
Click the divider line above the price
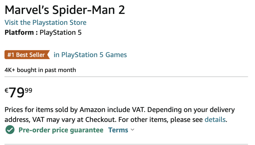click(126, 77)
